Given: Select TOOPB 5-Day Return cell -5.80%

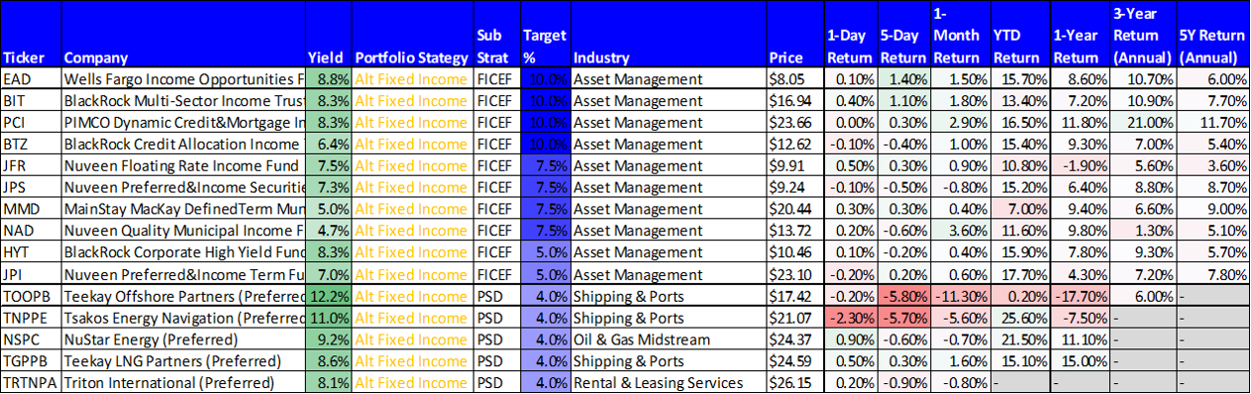Looking at the screenshot, I should [x=904, y=295].
